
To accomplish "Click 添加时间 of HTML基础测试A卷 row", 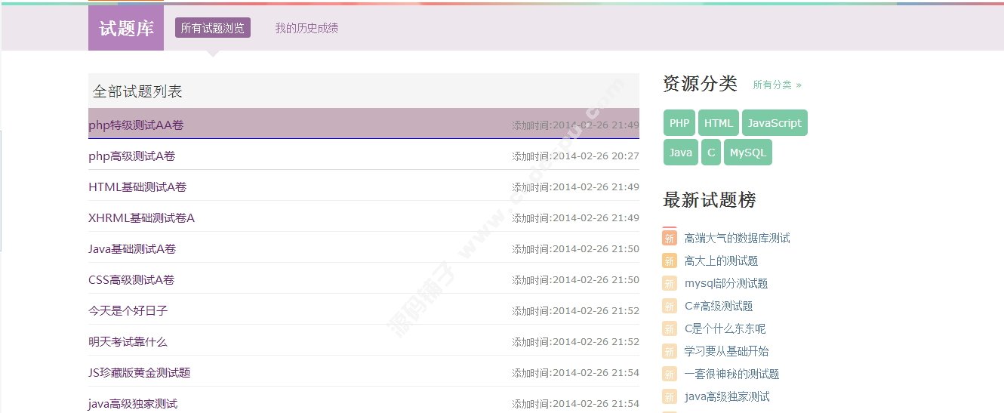I will tap(575, 187).
